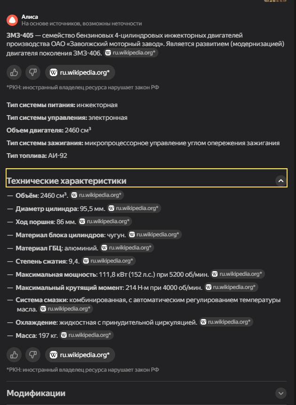
Task: Open the citation beside Максимальная мощность
Action: tap(238, 274)
